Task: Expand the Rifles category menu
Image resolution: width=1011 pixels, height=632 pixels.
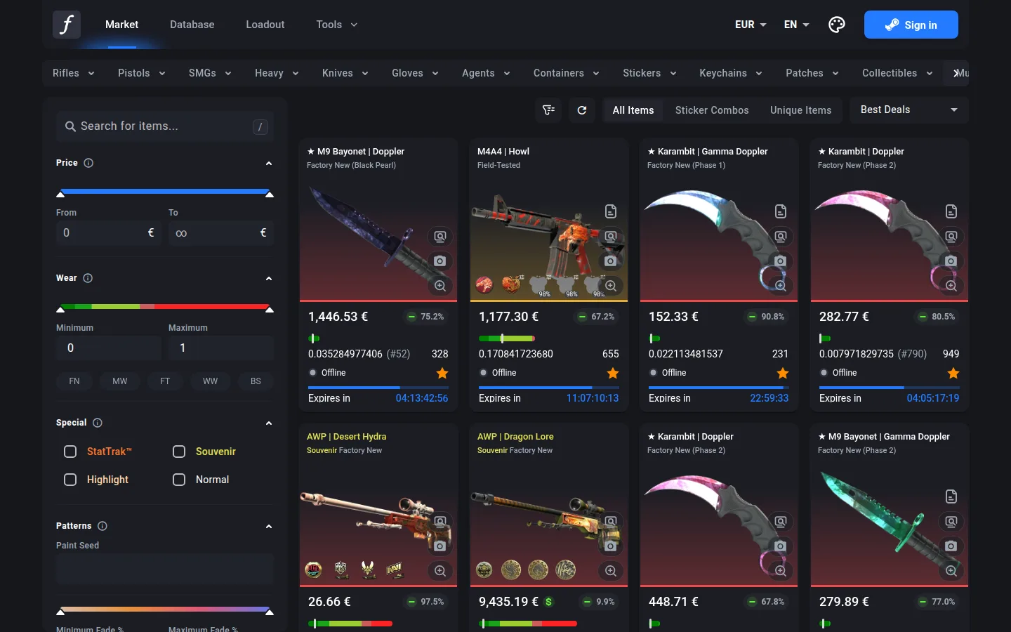Action: click(73, 73)
